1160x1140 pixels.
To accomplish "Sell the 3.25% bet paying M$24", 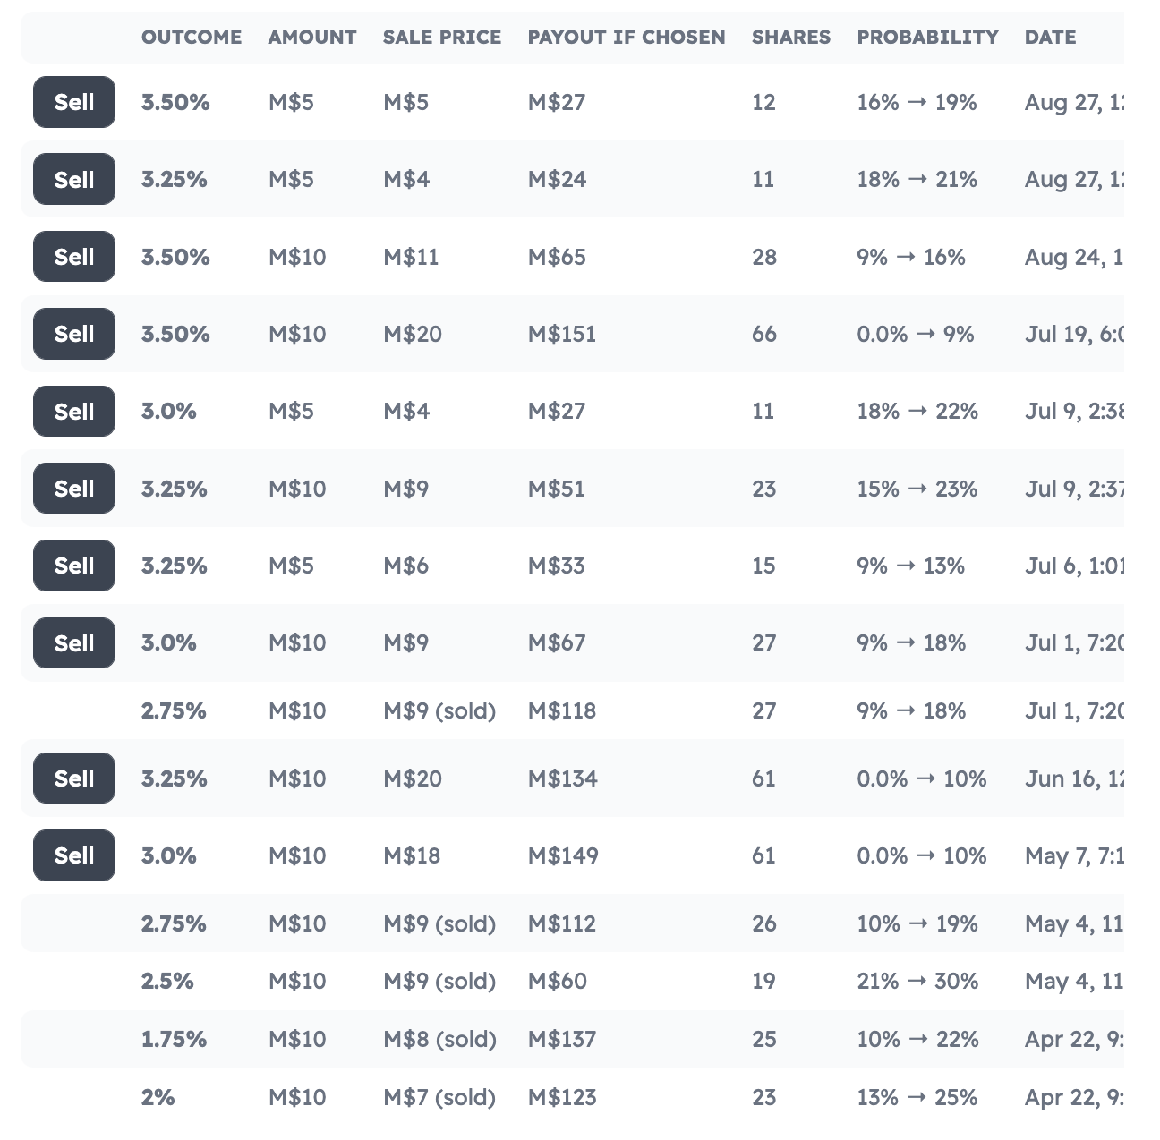I will click(74, 179).
